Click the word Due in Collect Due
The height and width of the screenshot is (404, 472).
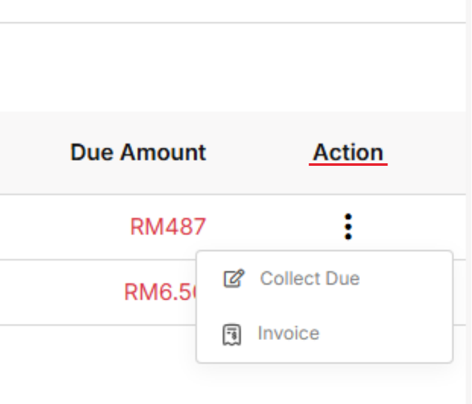coord(345,279)
